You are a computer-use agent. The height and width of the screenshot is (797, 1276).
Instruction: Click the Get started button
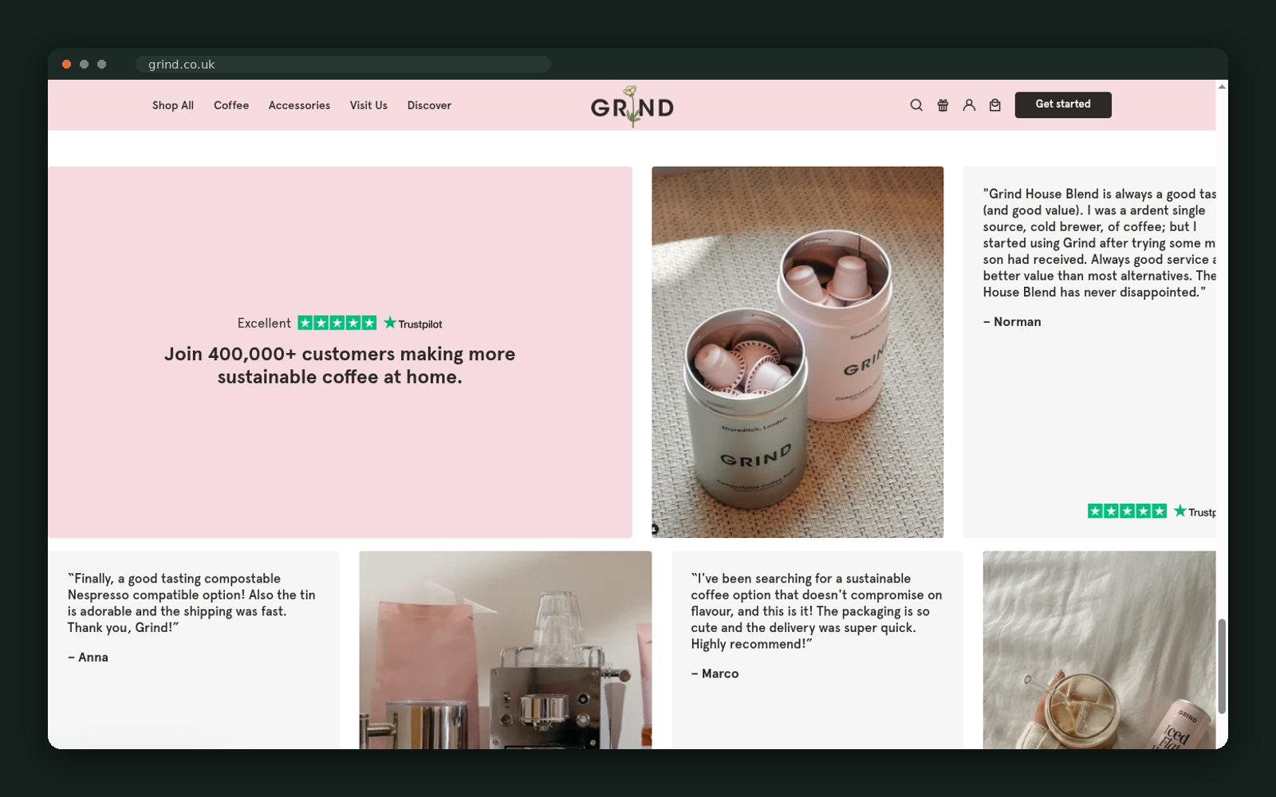(1063, 104)
